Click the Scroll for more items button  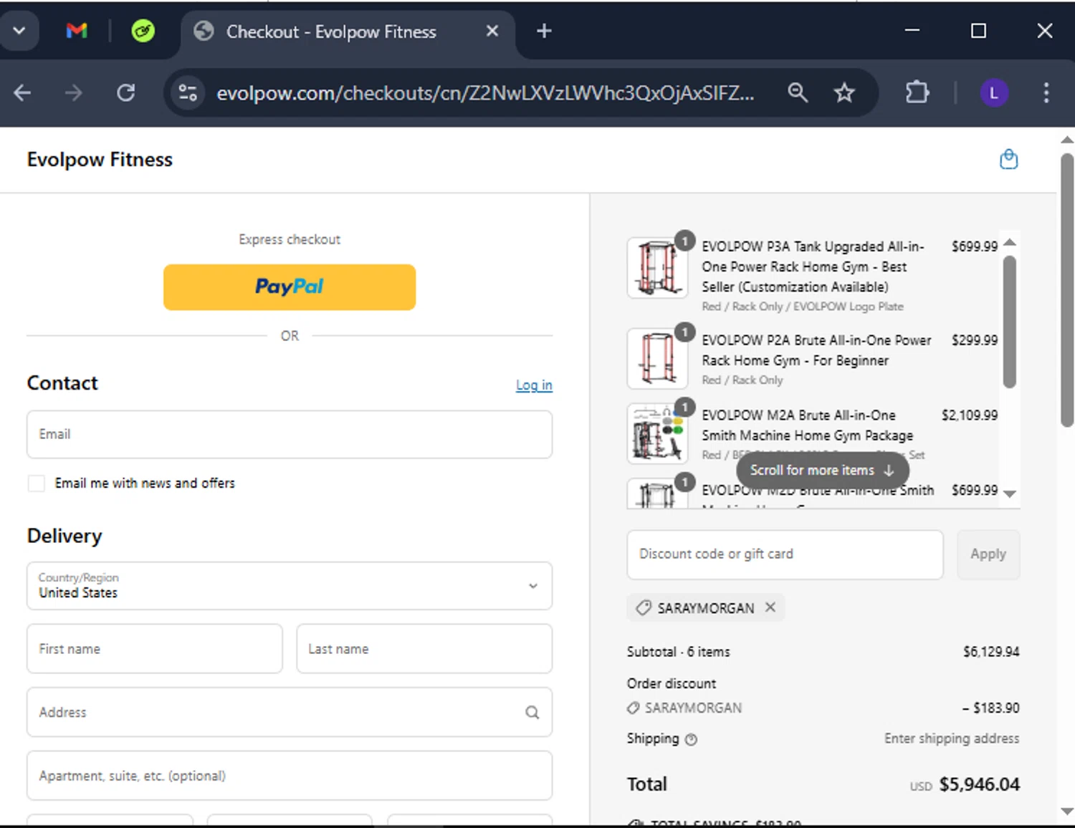point(823,471)
